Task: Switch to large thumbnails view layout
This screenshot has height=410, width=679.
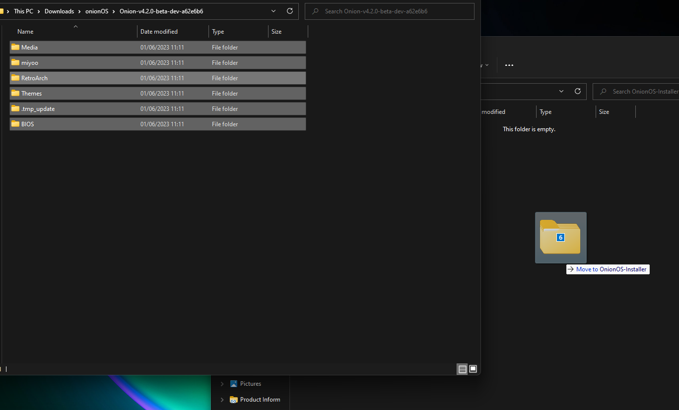Action: [x=473, y=369]
